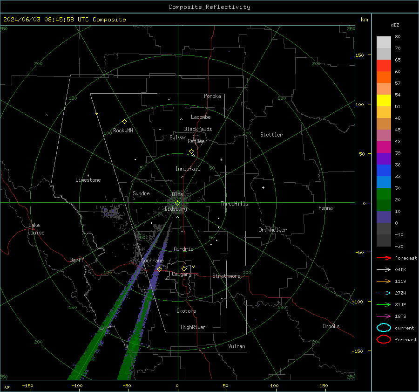
Task: Click the Cochrane town label
Action: [152, 261]
